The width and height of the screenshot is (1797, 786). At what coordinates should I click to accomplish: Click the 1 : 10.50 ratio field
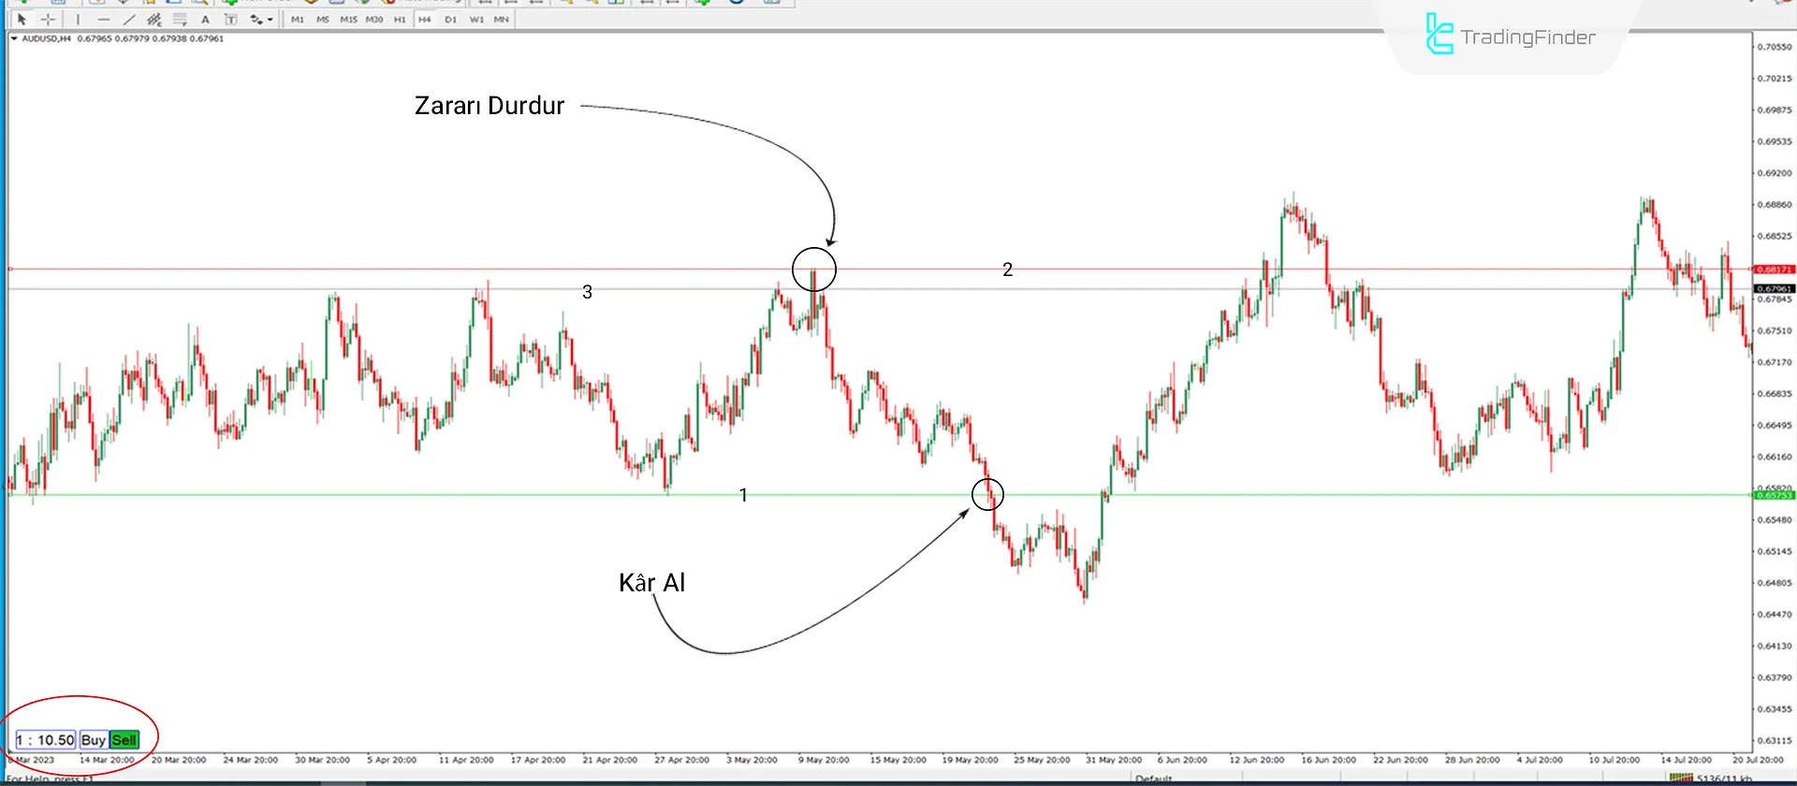[x=46, y=740]
